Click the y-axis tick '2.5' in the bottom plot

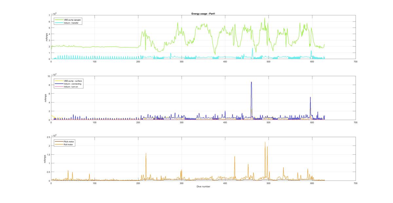48,137
